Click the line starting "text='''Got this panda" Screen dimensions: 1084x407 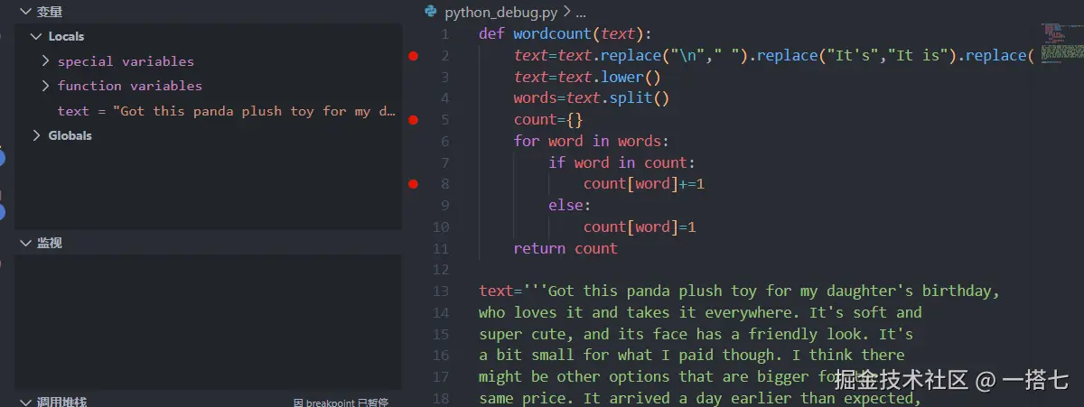coord(739,291)
